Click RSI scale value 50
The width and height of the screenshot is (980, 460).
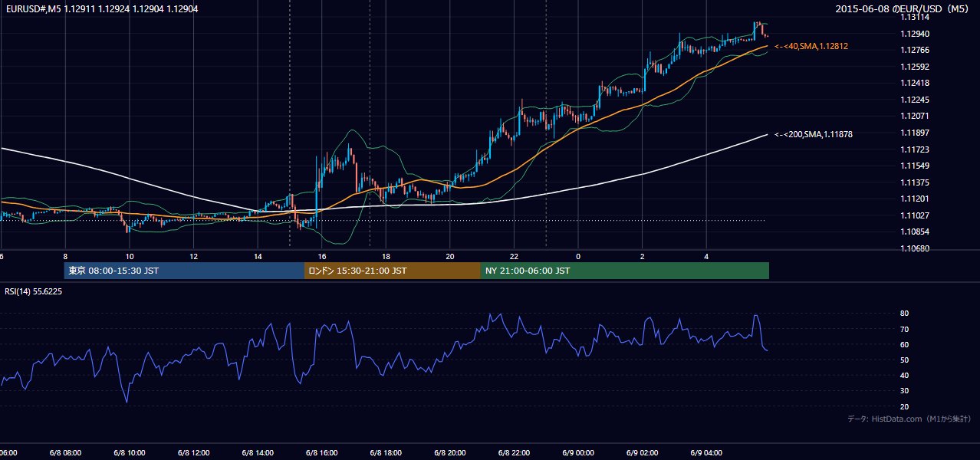coord(905,360)
